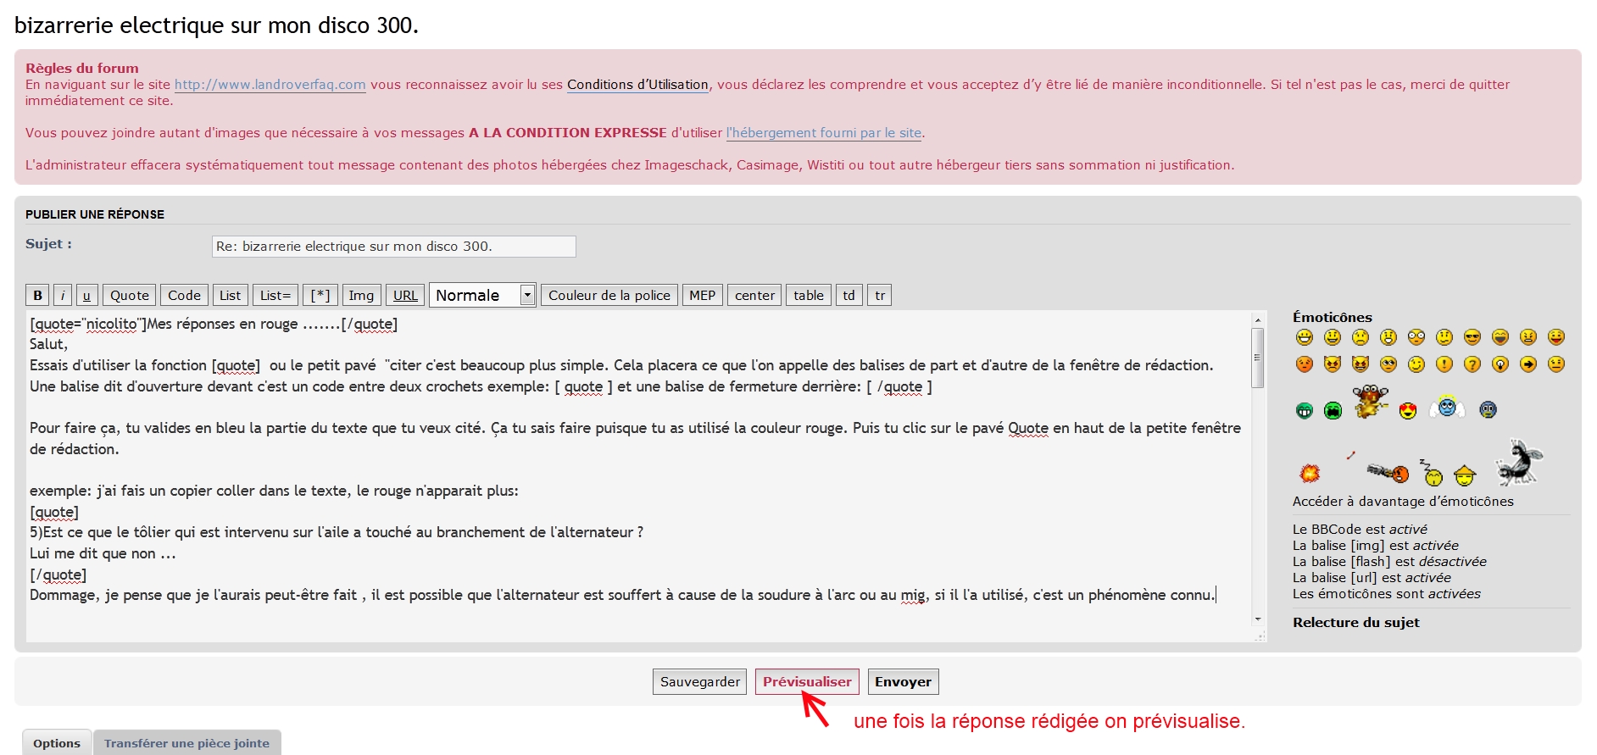Insert the heart-eyes love emoticon
This screenshot has height=755, width=1597.
1408,411
